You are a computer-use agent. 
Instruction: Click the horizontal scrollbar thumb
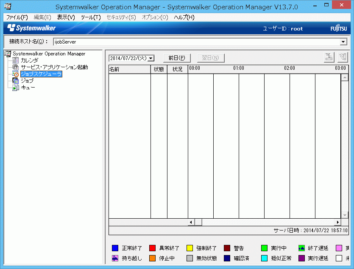pos(198,222)
